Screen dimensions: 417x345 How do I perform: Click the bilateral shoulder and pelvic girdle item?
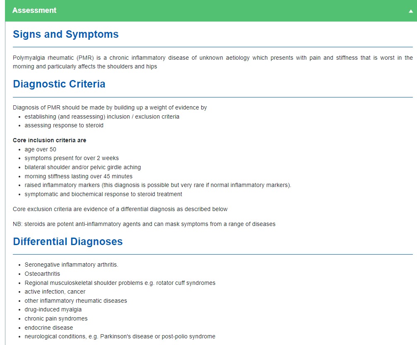[83, 167]
